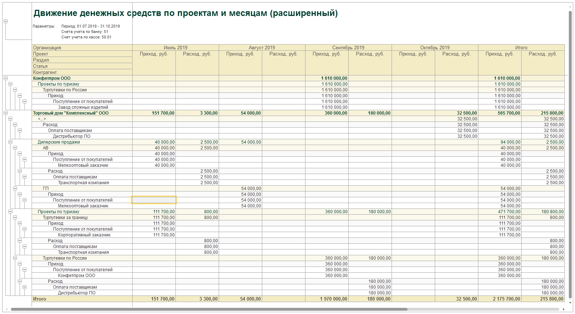
Task: Select the Раздел header cell
Action: (82, 60)
